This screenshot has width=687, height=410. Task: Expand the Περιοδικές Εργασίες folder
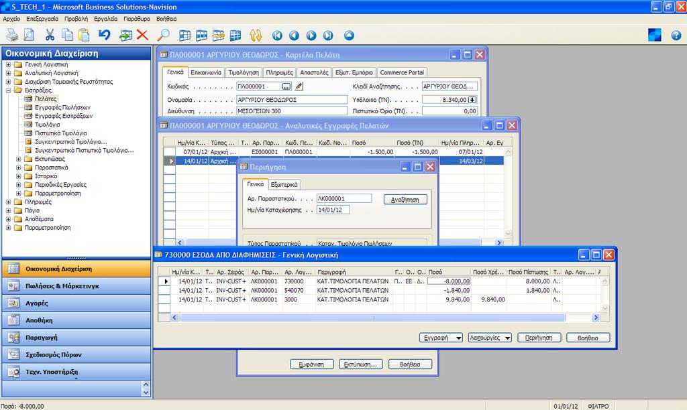coord(19,185)
